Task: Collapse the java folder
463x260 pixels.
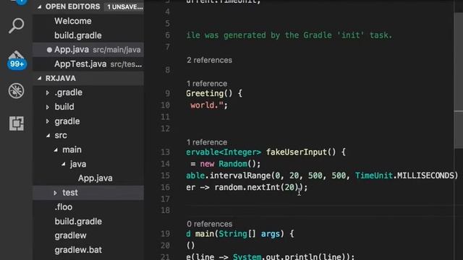Action: click(64, 164)
